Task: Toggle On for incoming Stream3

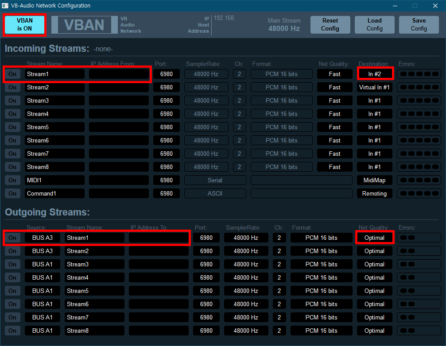Action: click(x=12, y=100)
